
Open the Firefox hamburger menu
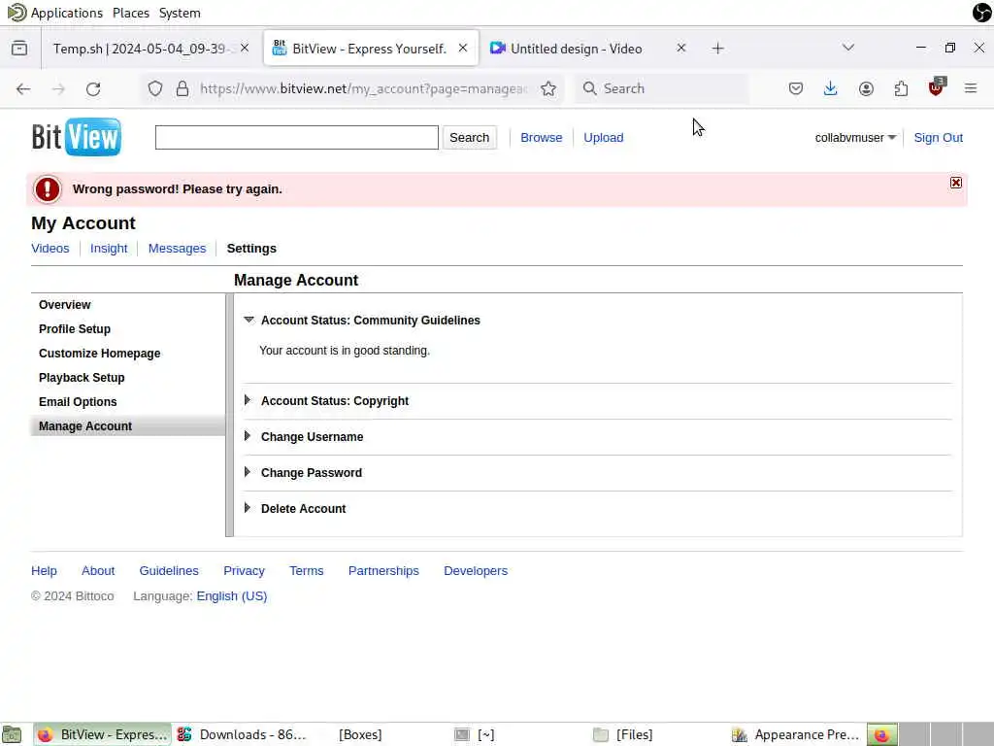click(971, 88)
